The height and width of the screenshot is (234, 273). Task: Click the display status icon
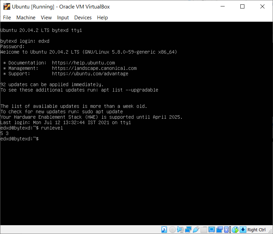[x=212, y=230]
